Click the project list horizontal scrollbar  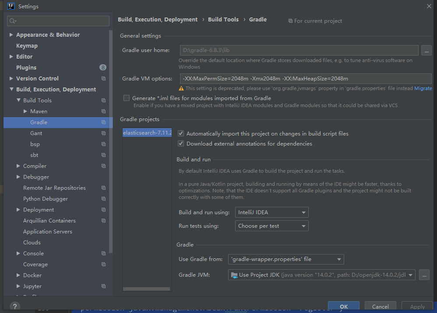point(146,289)
